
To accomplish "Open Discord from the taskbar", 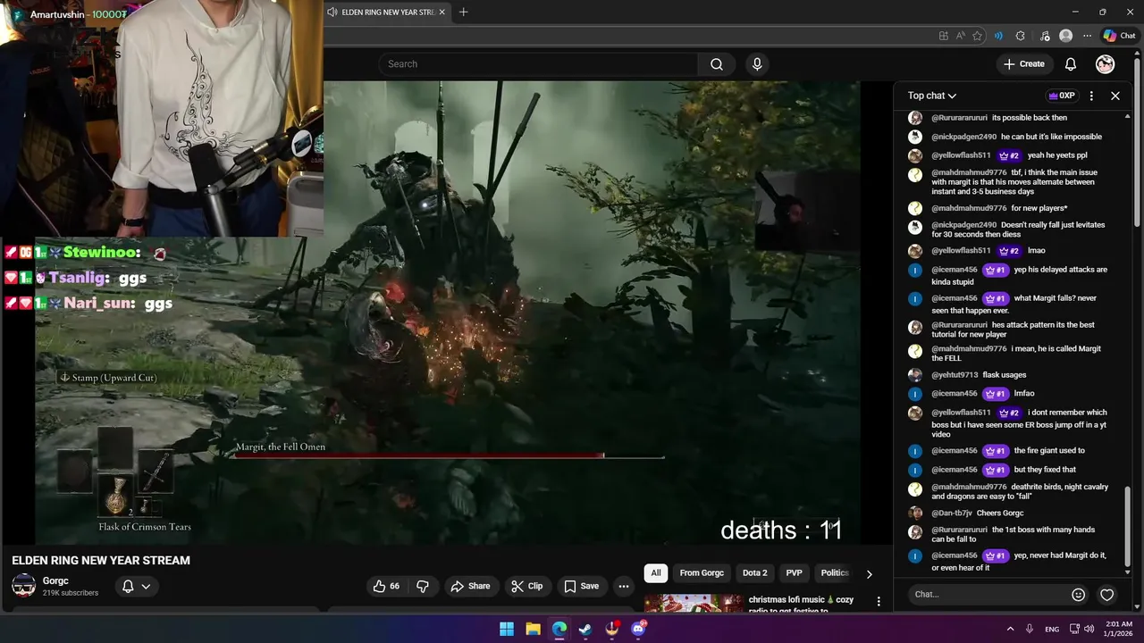I will (x=638, y=629).
